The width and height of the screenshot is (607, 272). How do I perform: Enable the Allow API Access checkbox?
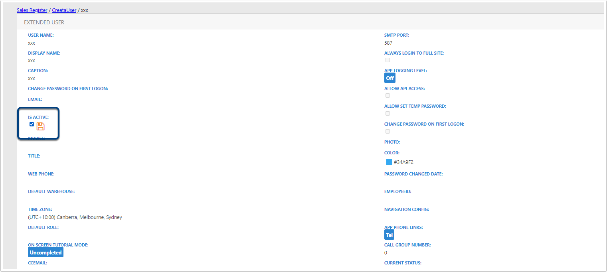(x=388, y=96)
